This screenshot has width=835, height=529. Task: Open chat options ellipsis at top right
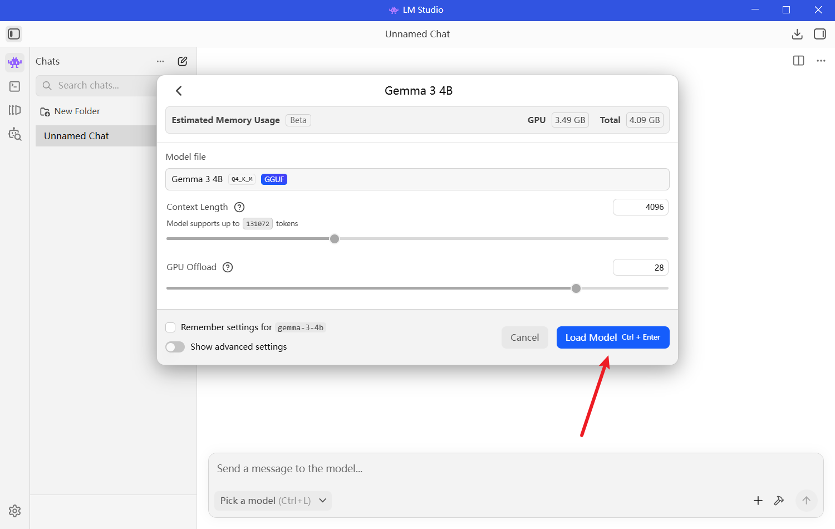[x=821, y=61]
